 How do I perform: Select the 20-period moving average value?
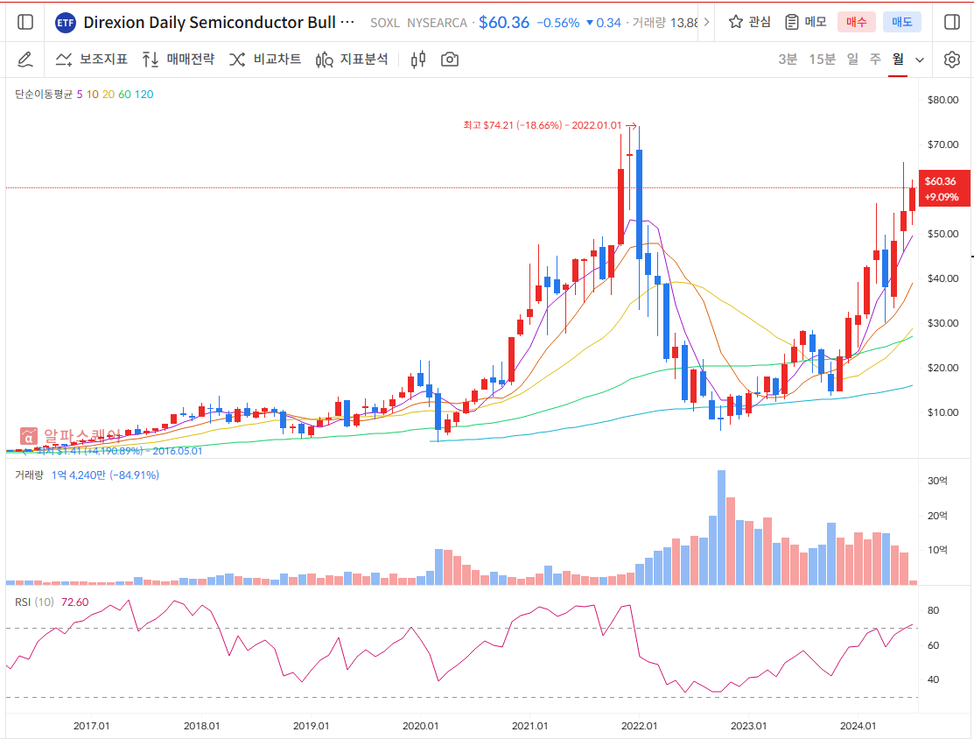109,95
